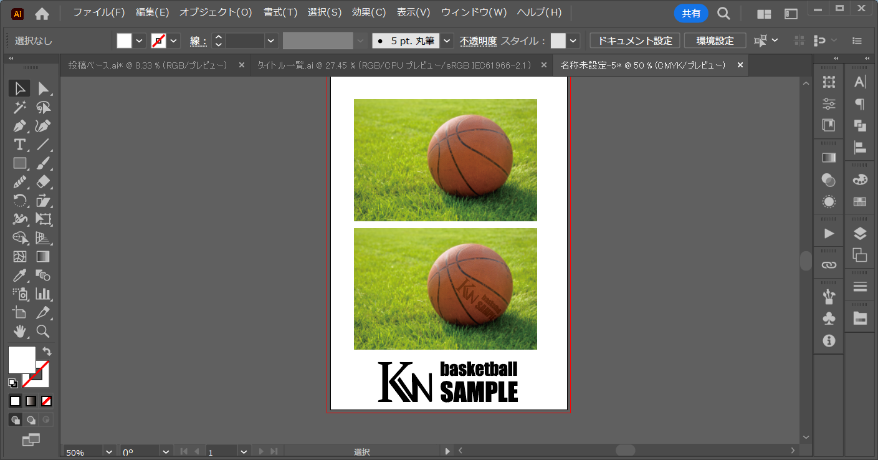This screenshot has width=878, height=460.
Task: Select the Zoom tool in the toolbox
Action: (x=43, y=331)
